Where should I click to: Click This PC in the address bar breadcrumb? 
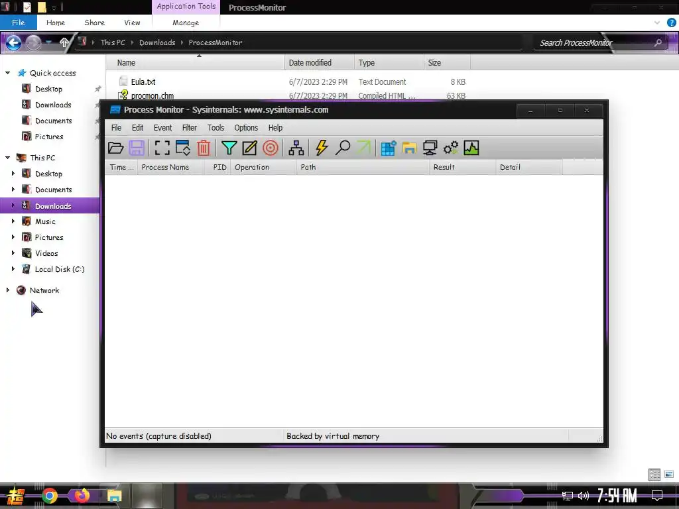pyautogui.click(x=113, y=42)
